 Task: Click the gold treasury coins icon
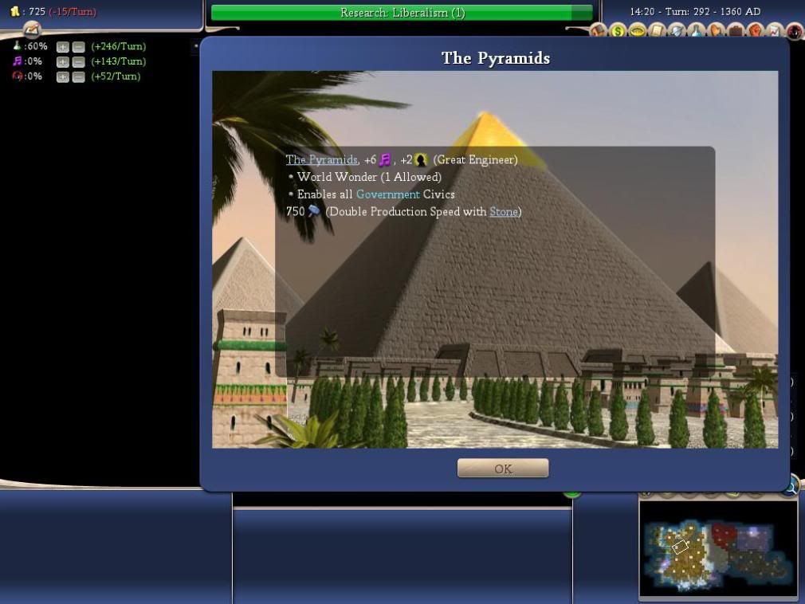[x=15, y=11]
